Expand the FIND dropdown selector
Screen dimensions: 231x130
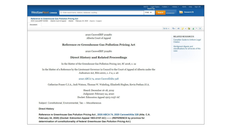pyautogui.click(x=149, y=13)
